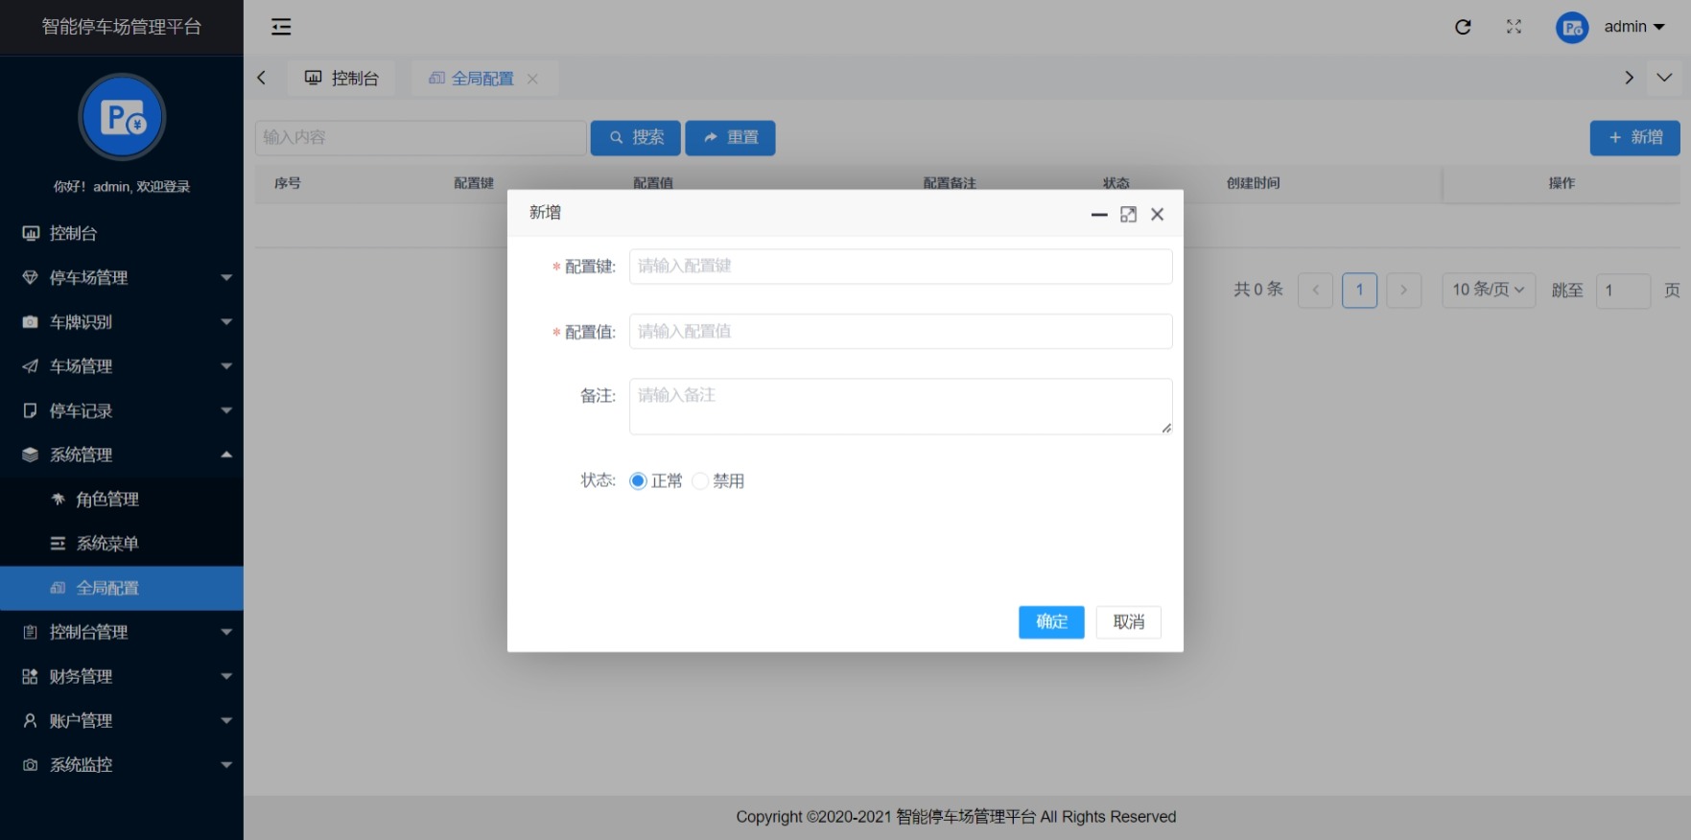Expand the 停车记录 menu arrow

(226, 410)
